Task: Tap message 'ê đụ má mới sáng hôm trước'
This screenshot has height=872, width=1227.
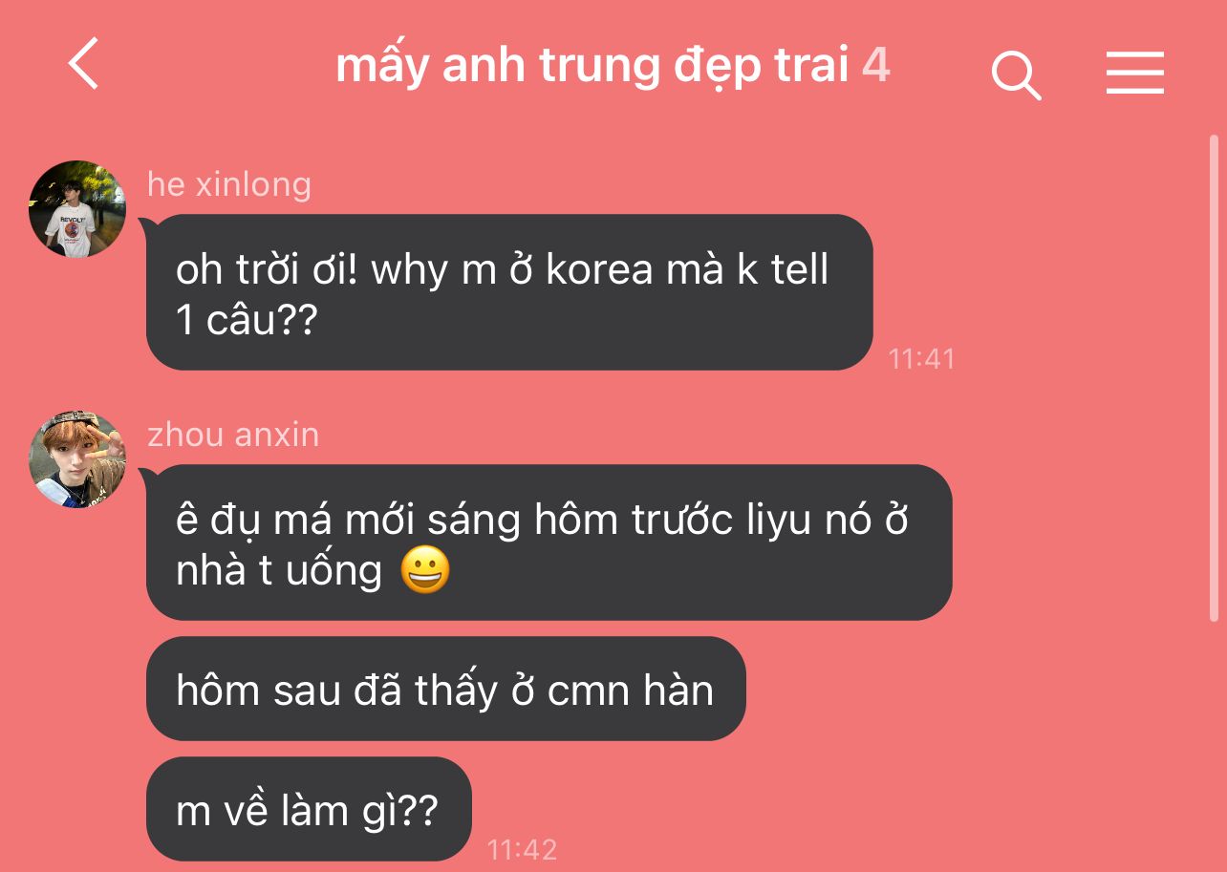Action: click(x=549, y=542)
